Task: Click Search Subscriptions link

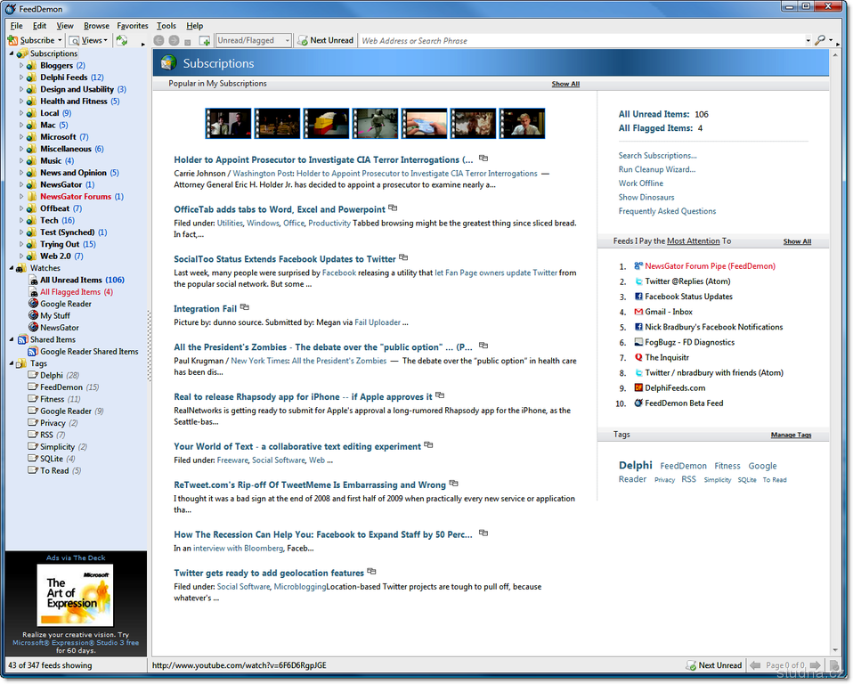Action: point(657,156)
